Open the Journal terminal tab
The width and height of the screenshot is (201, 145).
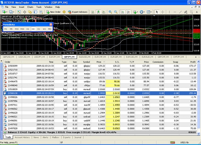(78, 137)
